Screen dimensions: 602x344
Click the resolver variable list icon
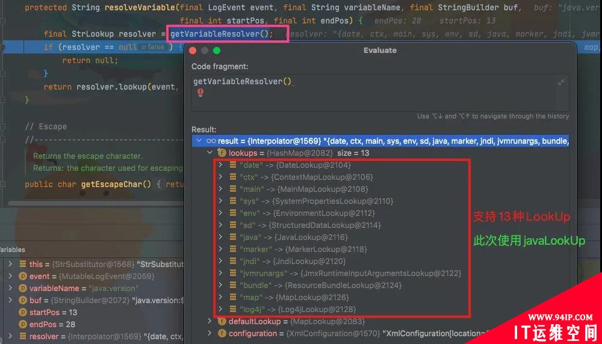[23, 336]
